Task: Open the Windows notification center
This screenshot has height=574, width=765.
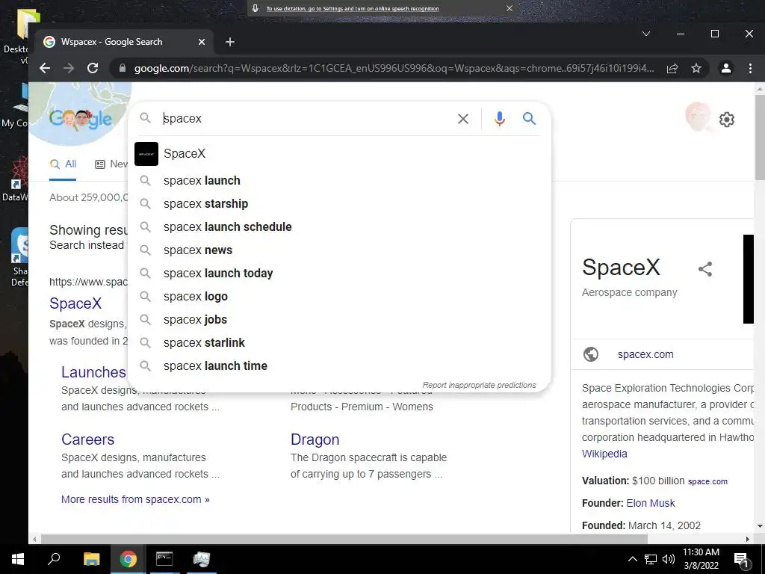Action: tap(742, 560)
